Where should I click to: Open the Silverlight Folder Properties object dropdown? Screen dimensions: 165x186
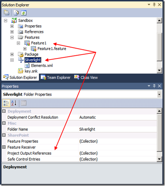point(159,94)
